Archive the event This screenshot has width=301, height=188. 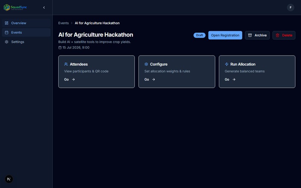click(257, 35)
